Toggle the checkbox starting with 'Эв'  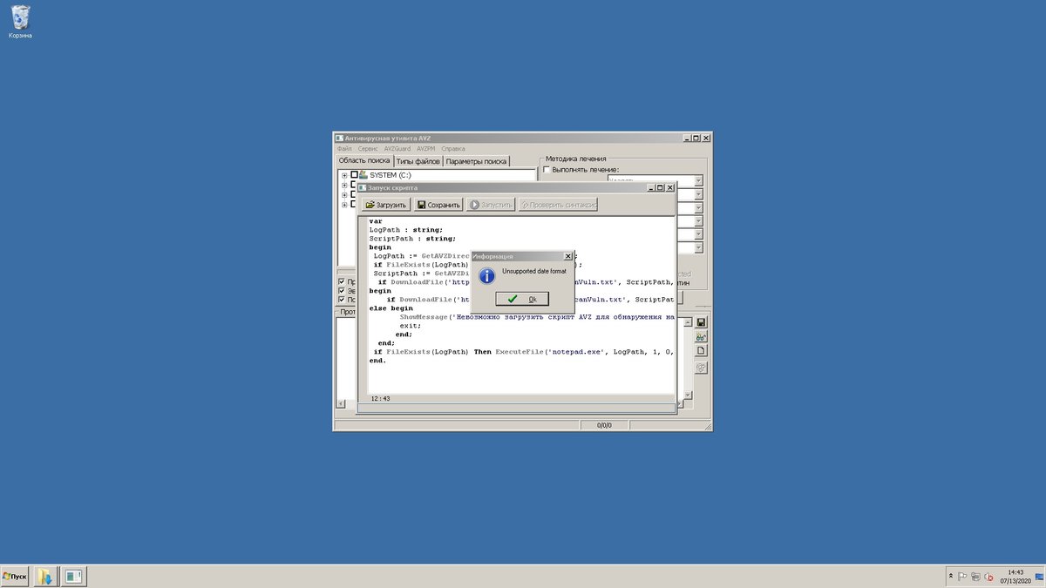point(342,291)
